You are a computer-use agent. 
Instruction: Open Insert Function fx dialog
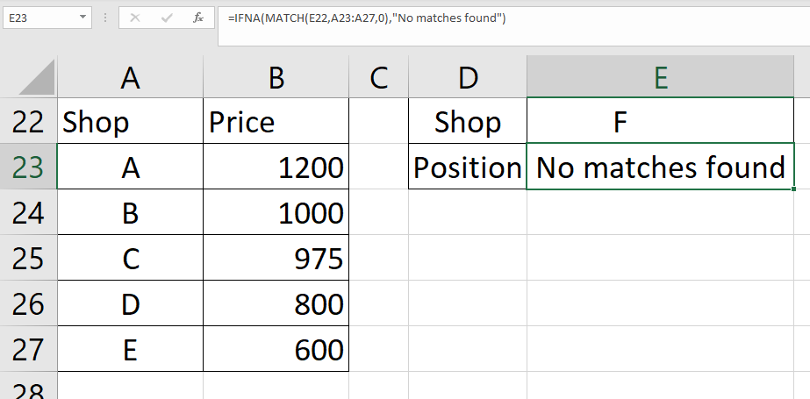(198, 18)
